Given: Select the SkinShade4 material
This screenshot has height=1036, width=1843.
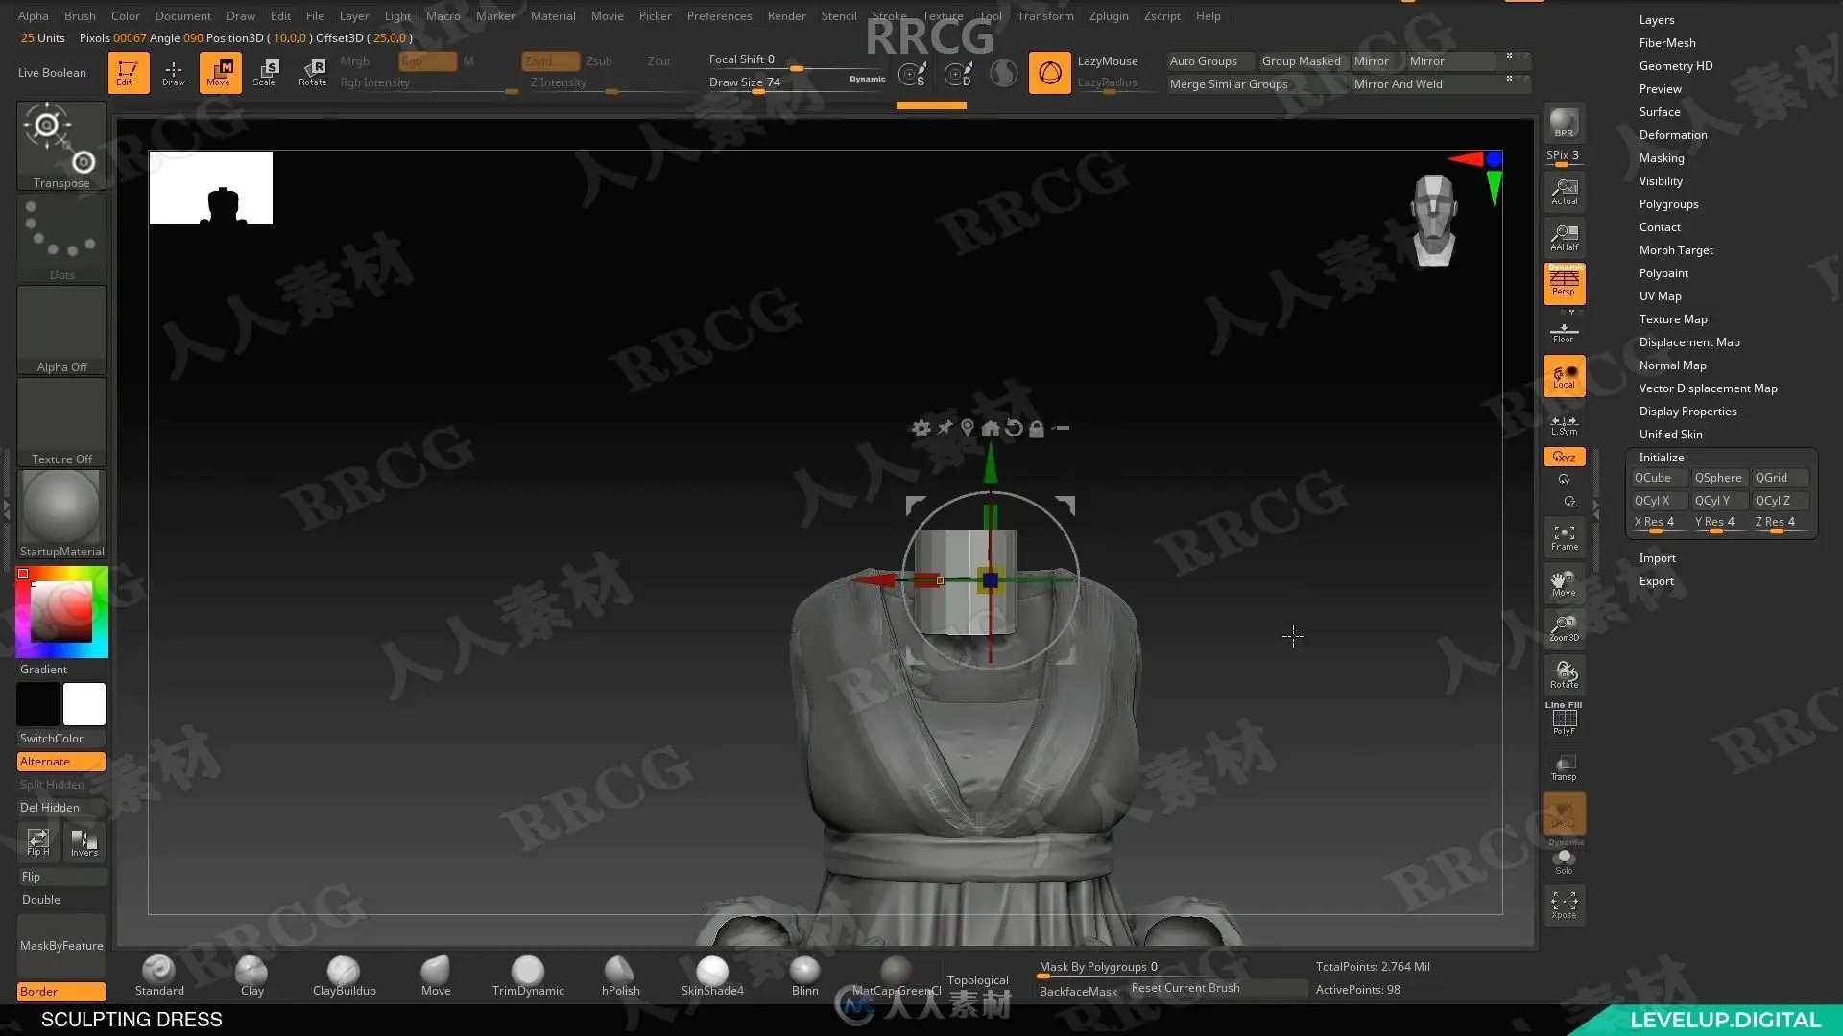Looking at the screenshot, I should (x=712, y=976).
